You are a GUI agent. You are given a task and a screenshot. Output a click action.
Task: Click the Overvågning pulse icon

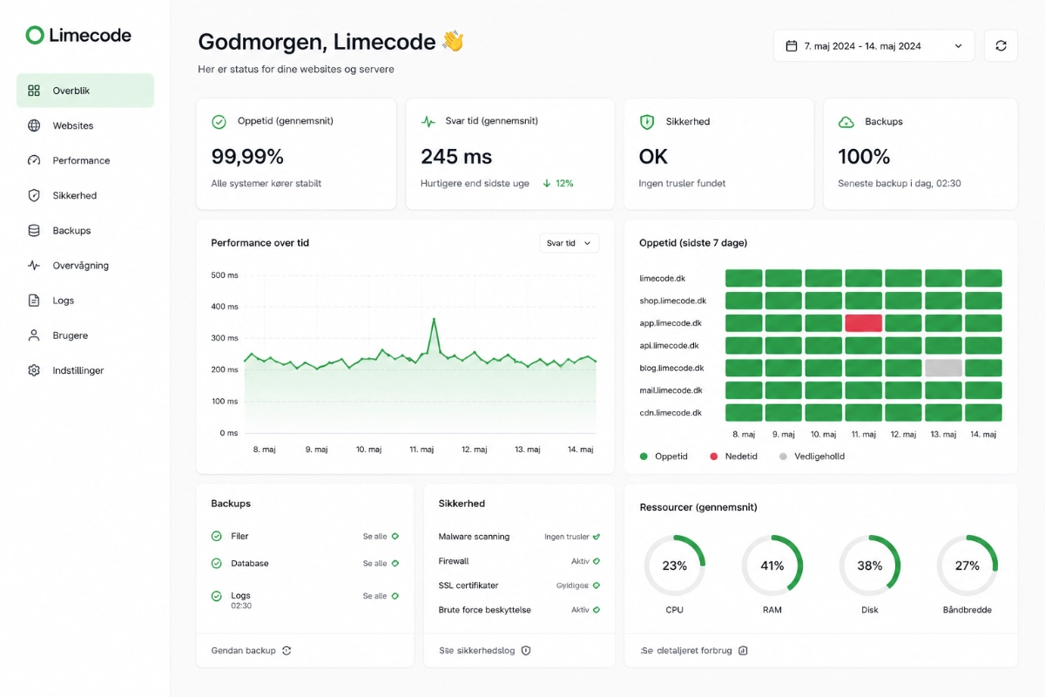34,266
